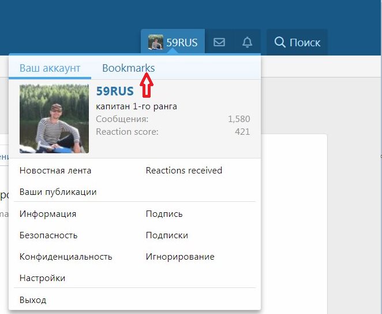Viewport: 382px width, 314px height.
Task: Log out via Выход
Action: click(x=33, y=300)
